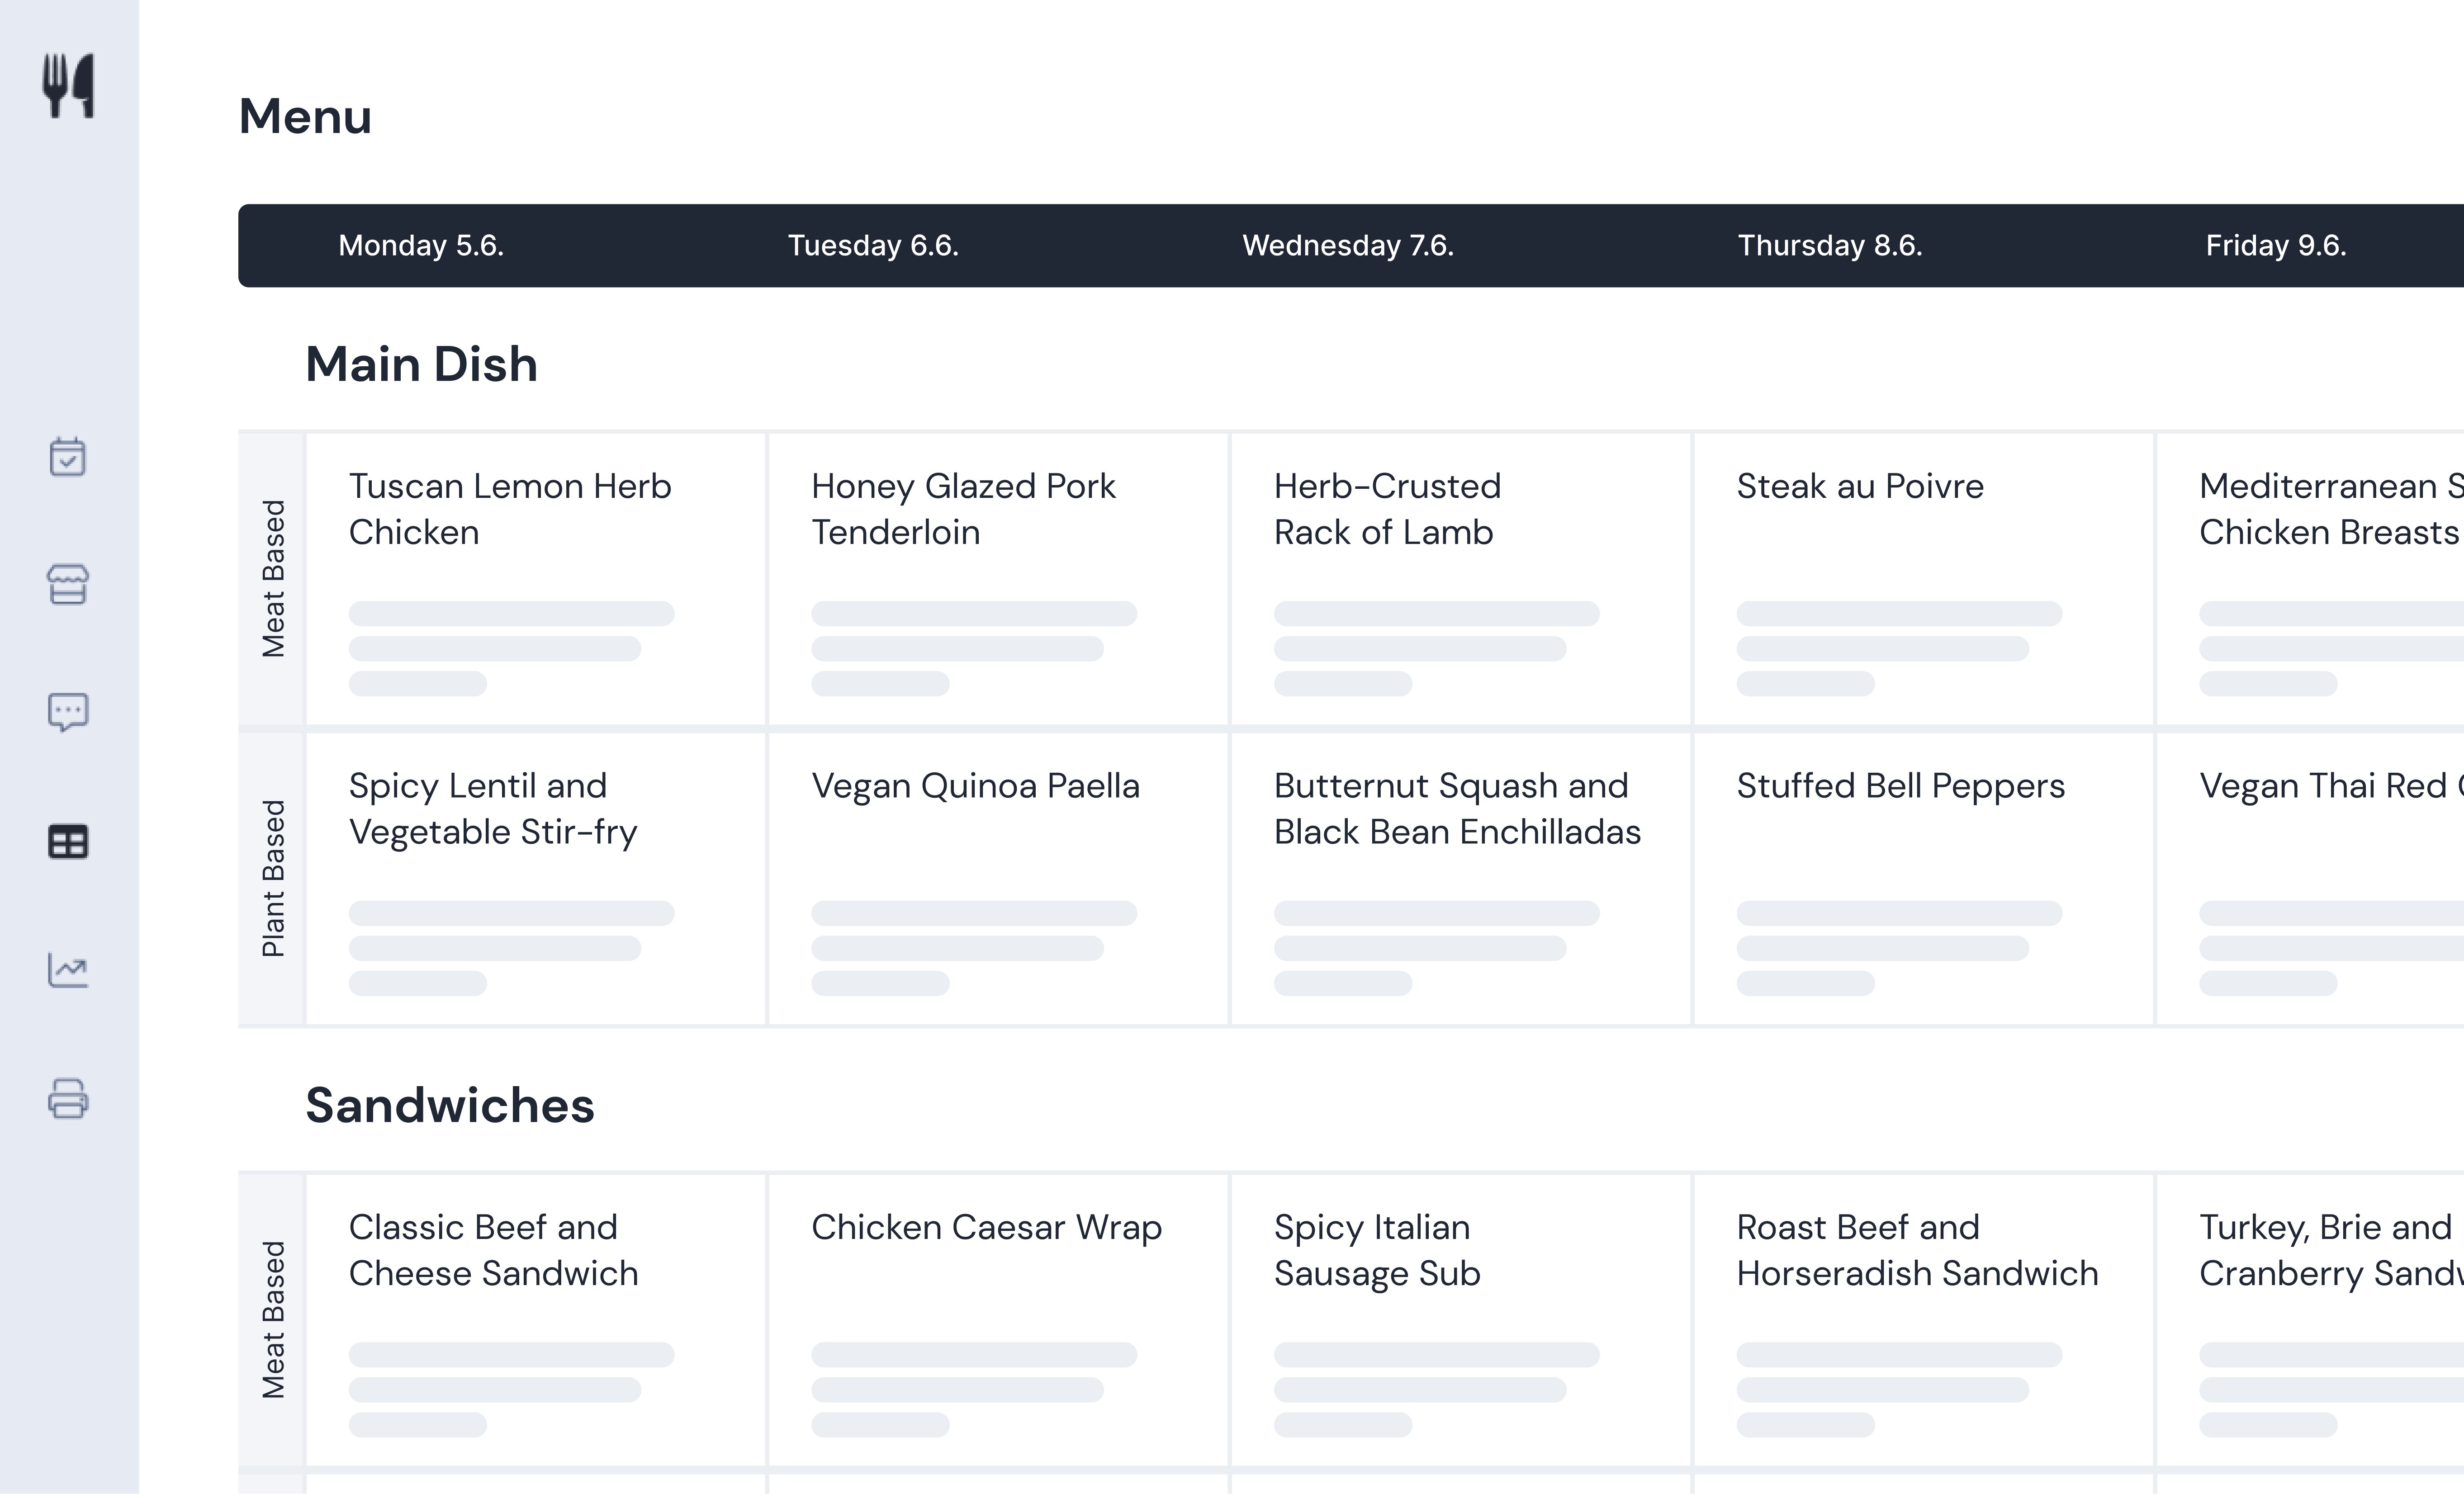This screenshot has width=2464, height=1494.
Task: Open the chat messages sidebar icon
Action: (x=68, y=713)
